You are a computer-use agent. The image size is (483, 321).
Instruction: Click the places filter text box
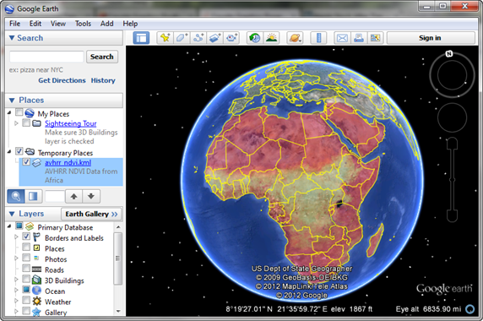(55, 196)
